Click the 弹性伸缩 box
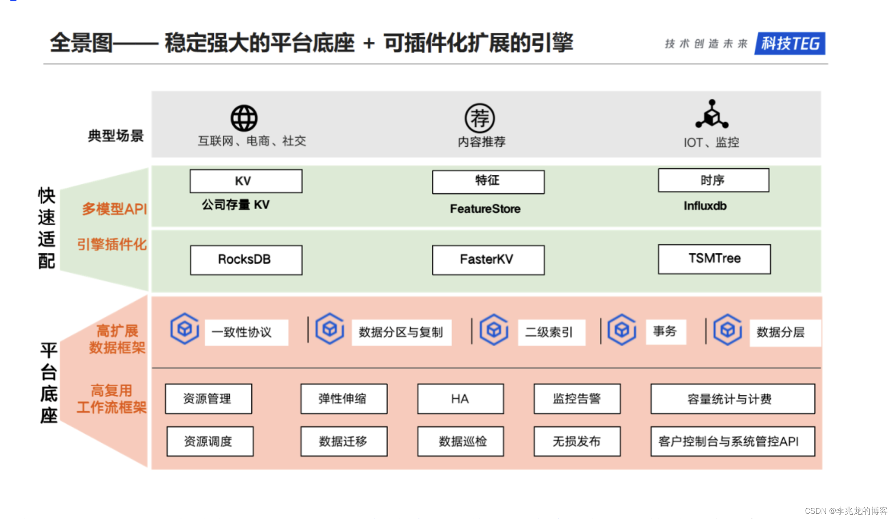The height and width of the screenshot is (519, 894). (344, 399)
